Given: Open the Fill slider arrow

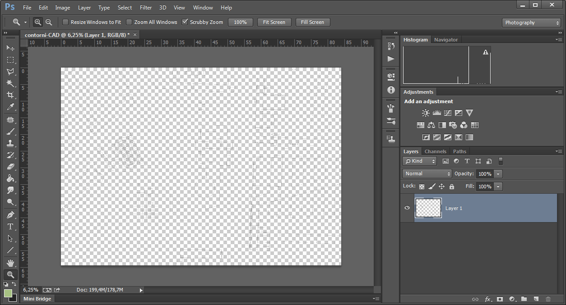Looking at the screenshot, I should [x=498, y=187].
